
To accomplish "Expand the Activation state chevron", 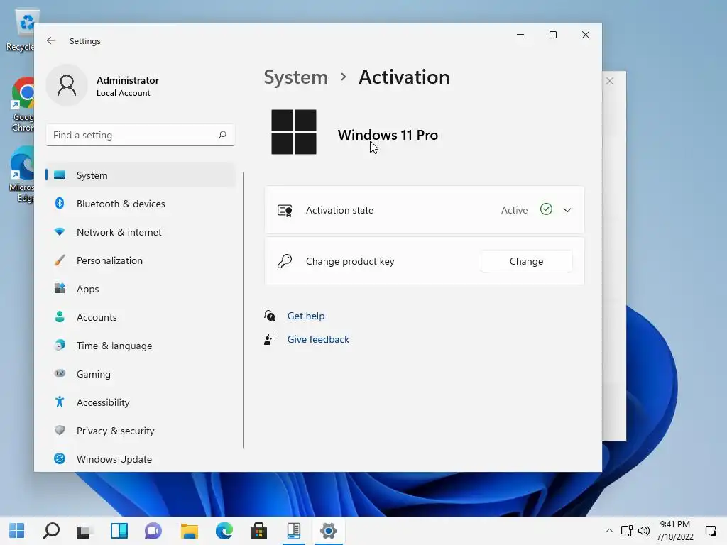I will (567, 210).
